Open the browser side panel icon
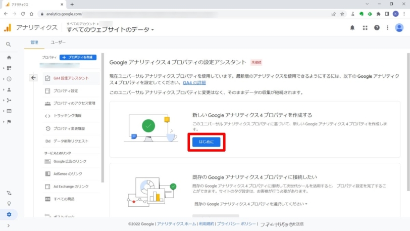Image resolution: width=410 pixels, height=231 pixels. [387, 14]
